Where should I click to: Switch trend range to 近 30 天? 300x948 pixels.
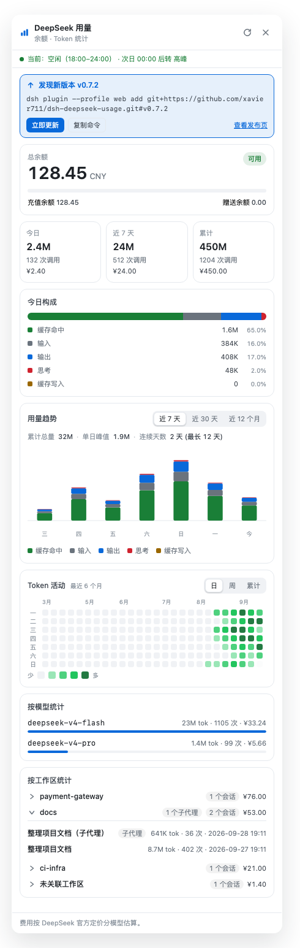204,419
